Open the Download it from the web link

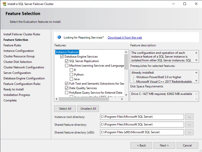pos(125,37)
